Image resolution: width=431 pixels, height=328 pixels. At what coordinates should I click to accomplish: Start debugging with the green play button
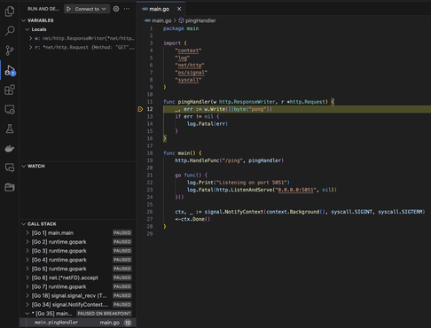coord(68,9)
